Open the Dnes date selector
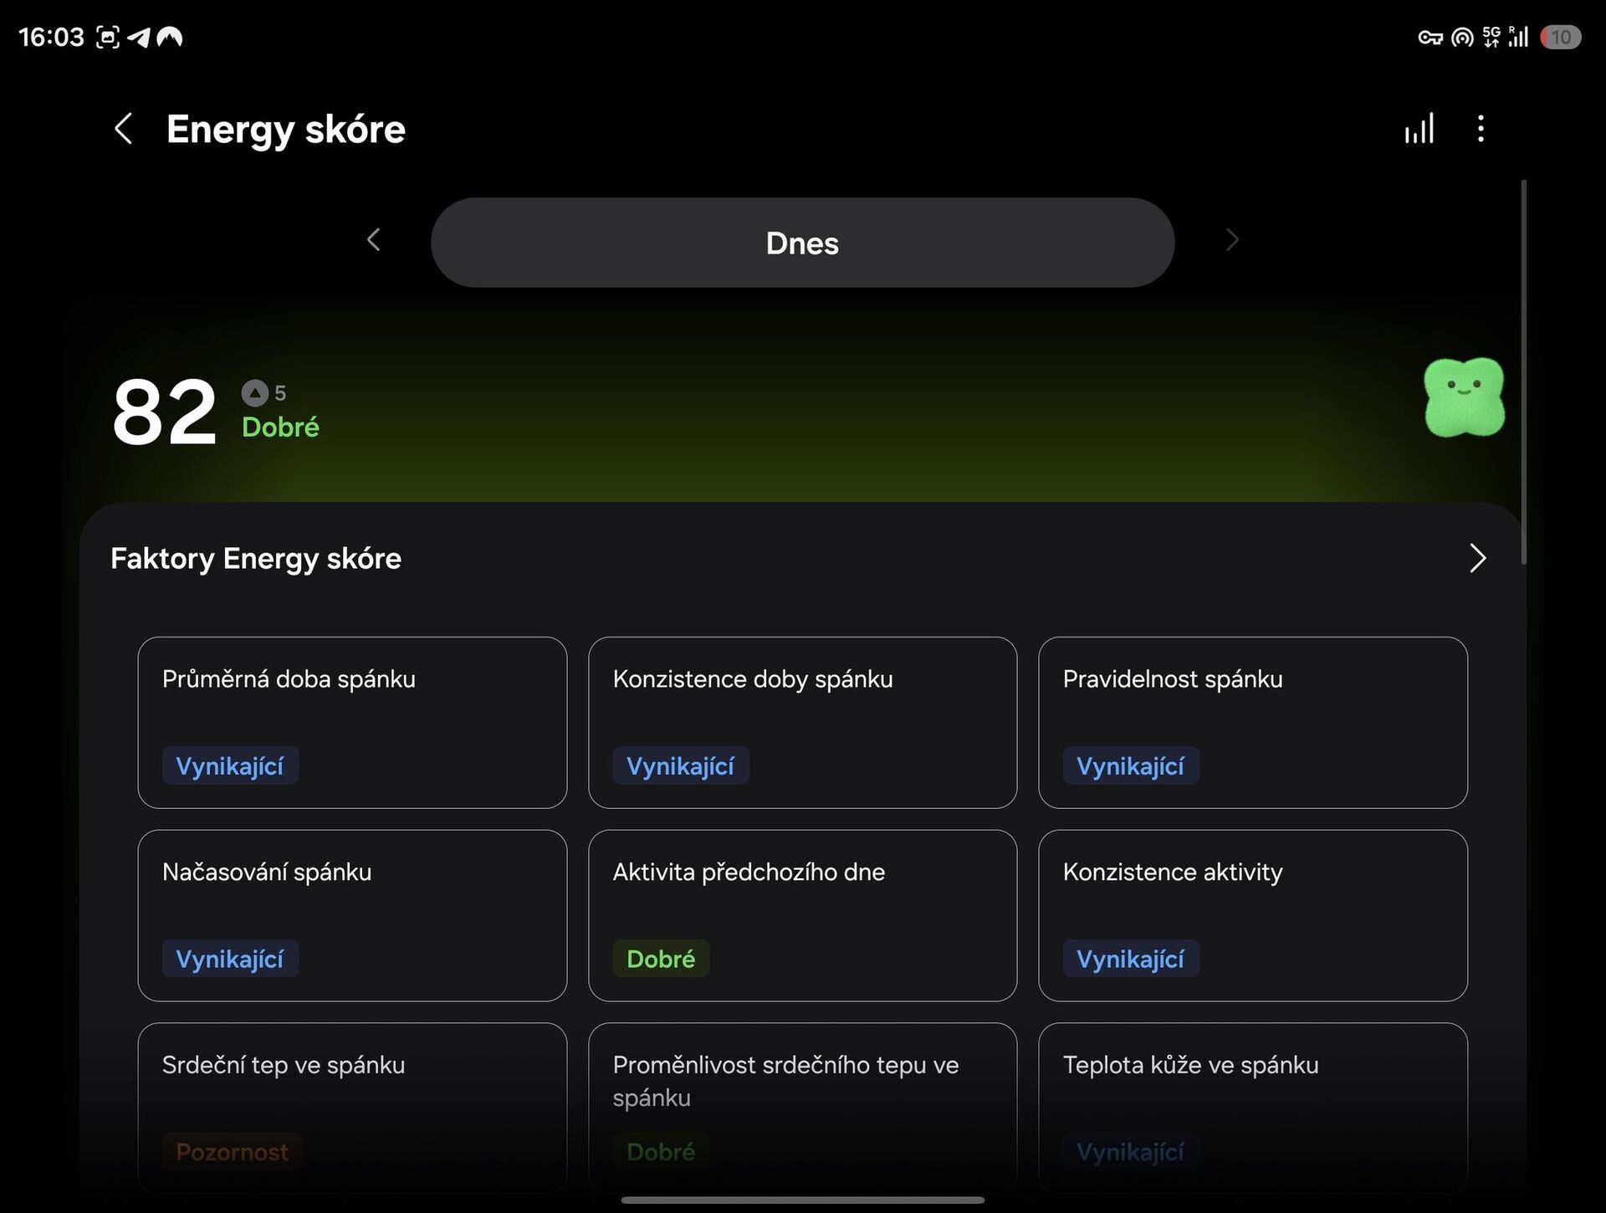 [x=802, y=243]
